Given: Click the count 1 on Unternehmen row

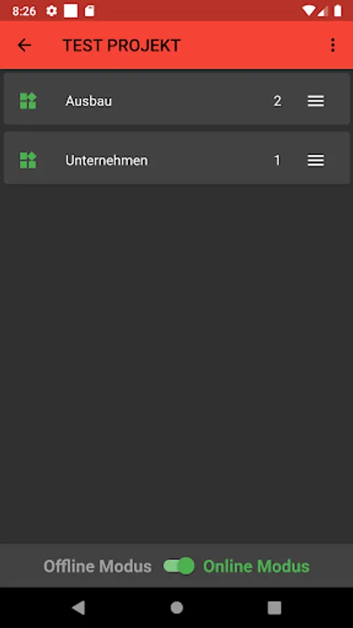Looking at the screenshot, I should click(277, 160).
